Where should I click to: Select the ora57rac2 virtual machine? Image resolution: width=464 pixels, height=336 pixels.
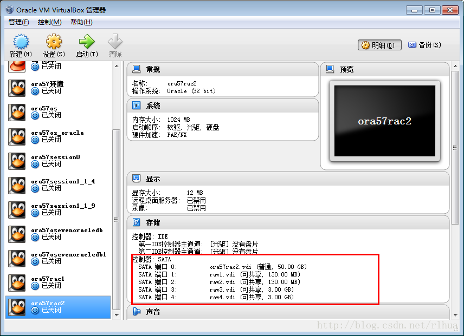coord(59,307)
